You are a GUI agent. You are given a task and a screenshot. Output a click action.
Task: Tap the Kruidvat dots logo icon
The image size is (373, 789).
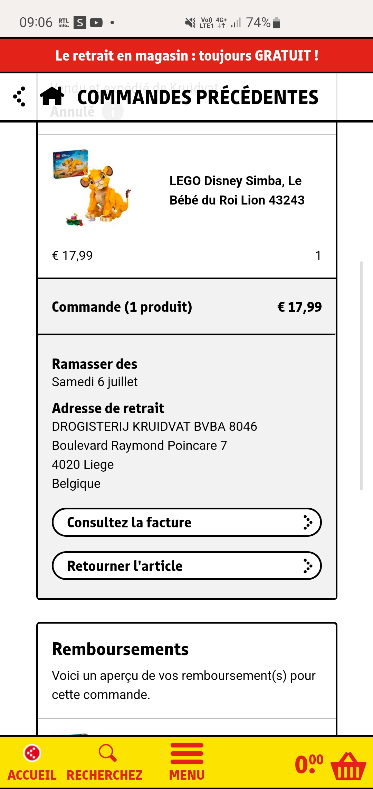(x=19, y=97)
